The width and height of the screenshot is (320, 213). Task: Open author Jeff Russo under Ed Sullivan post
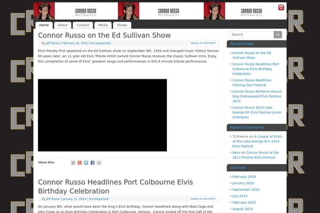click(x=53, y=43)
